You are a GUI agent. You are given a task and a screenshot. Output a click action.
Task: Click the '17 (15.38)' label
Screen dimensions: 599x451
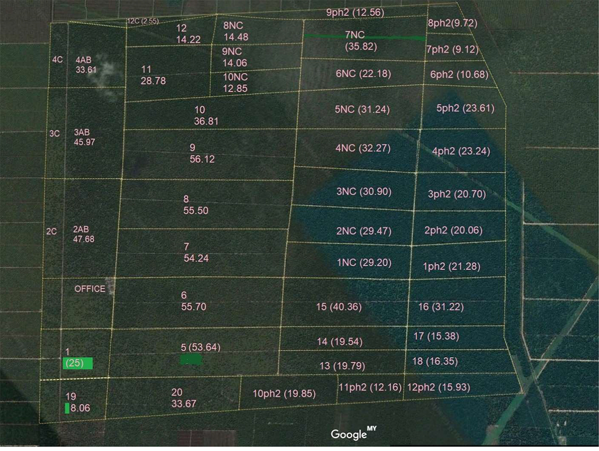coord(436,336)
